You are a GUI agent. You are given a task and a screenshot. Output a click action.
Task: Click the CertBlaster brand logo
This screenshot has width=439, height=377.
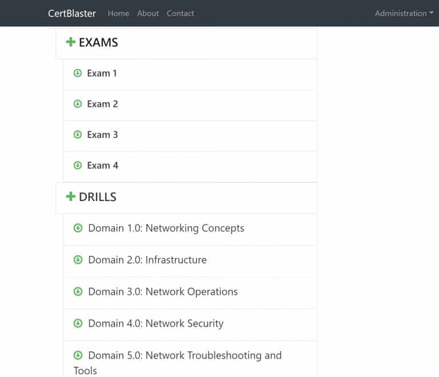[72, 13]
